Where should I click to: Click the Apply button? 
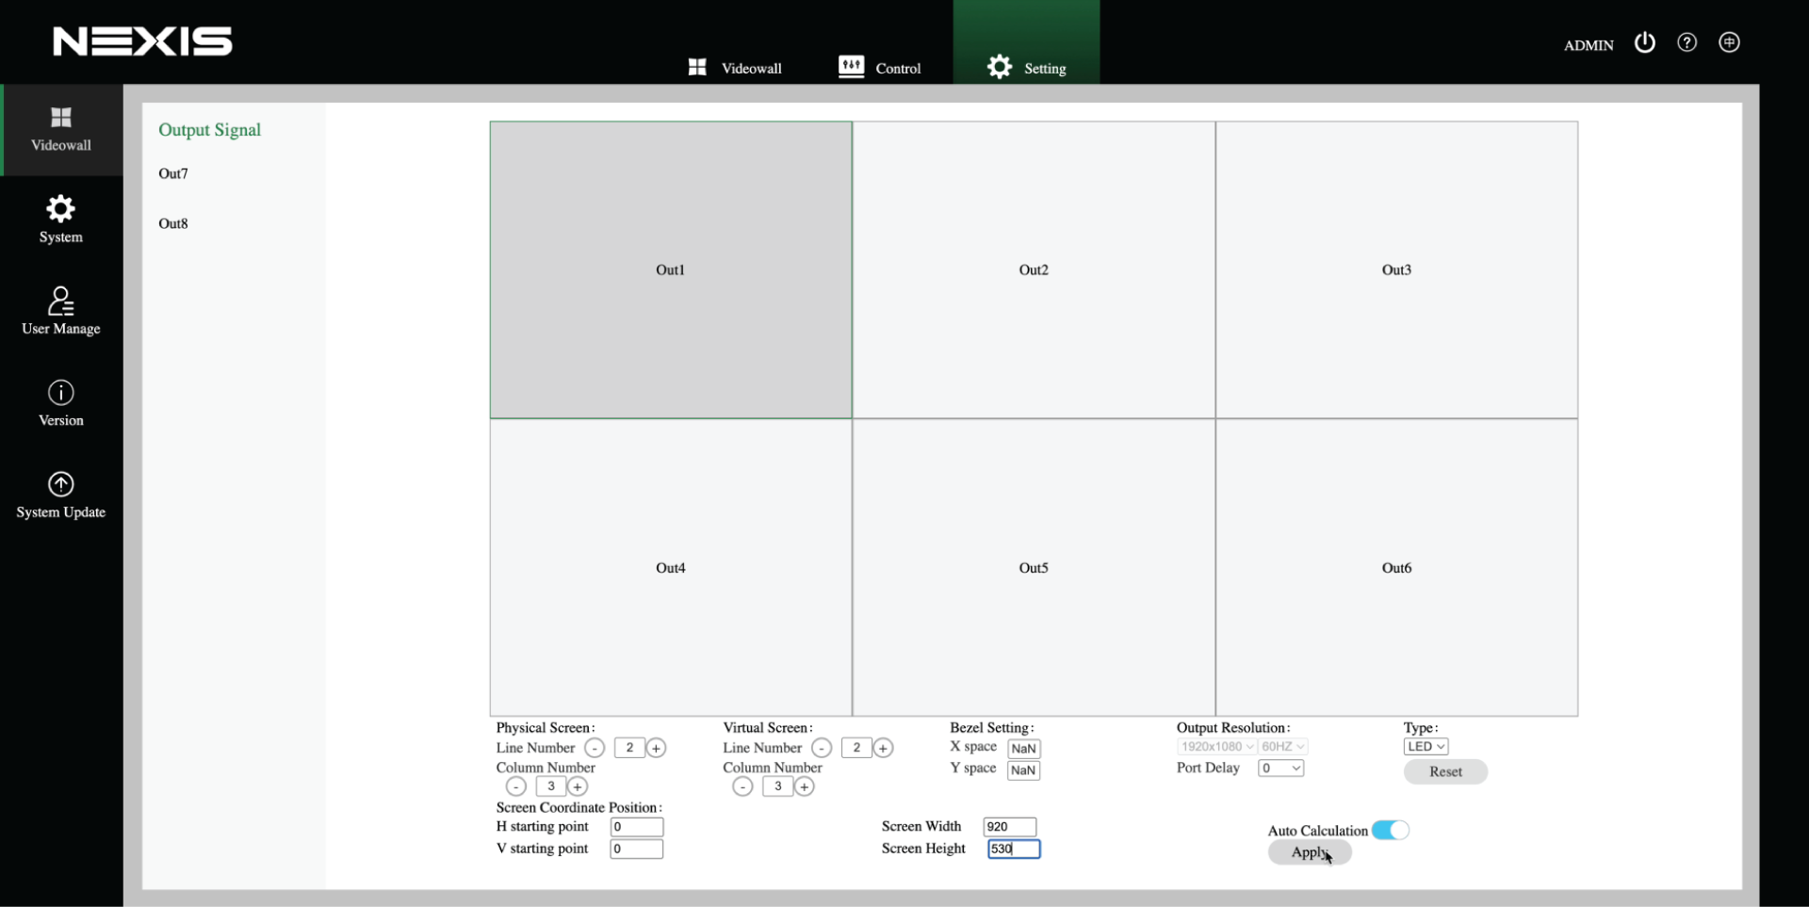pos(1309,852)
